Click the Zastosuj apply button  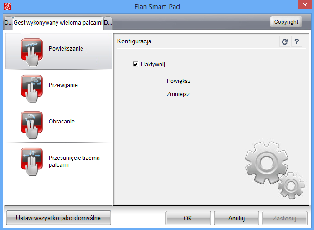click(285, 218)
